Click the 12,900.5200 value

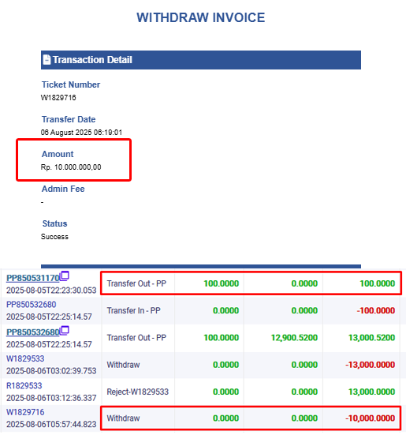point(294,338)
